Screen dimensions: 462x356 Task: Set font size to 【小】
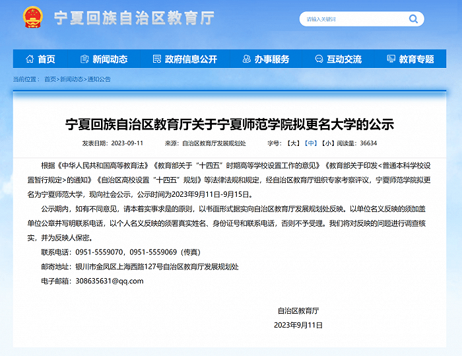coord(327,143)
